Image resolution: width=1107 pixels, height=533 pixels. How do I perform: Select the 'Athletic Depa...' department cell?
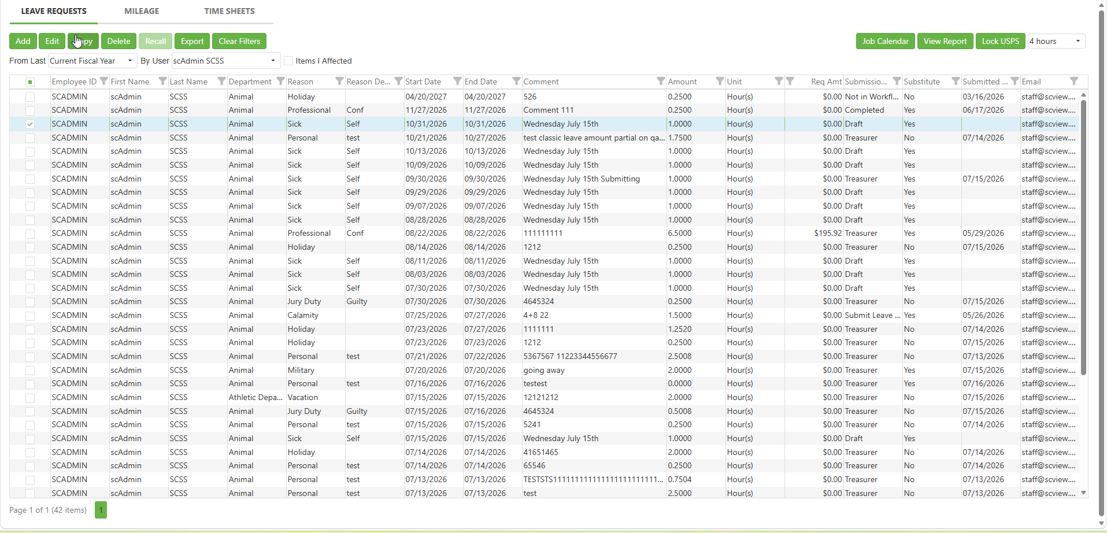[256, 397]
